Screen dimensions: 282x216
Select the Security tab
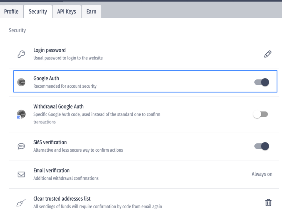(38, 12)
